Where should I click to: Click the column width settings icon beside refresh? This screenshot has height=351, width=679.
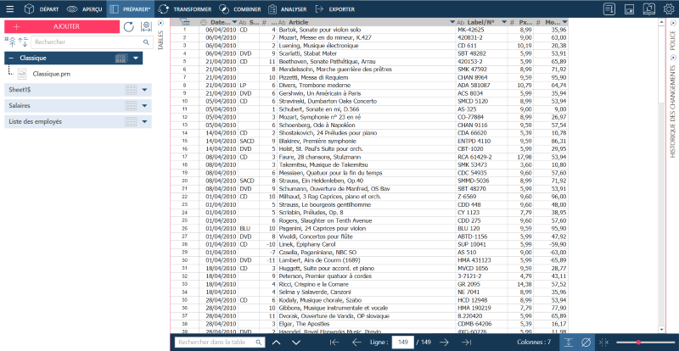click(146, 27)
